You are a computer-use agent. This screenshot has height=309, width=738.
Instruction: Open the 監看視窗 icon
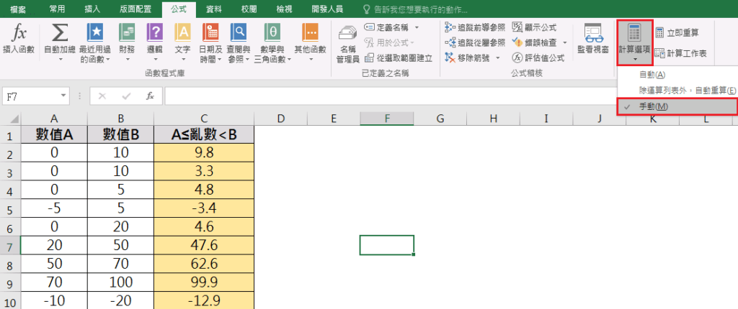[593, 34]
